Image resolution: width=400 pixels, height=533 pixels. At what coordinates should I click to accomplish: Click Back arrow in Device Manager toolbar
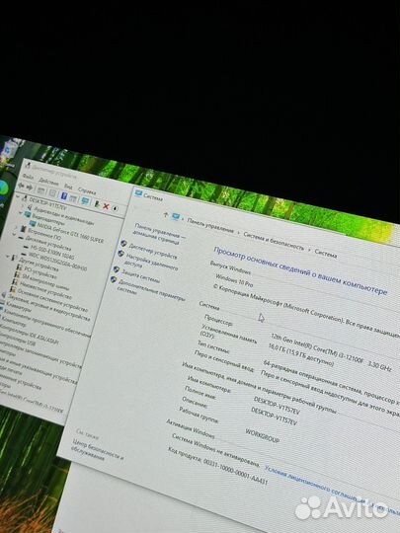(x=21, y=186)
